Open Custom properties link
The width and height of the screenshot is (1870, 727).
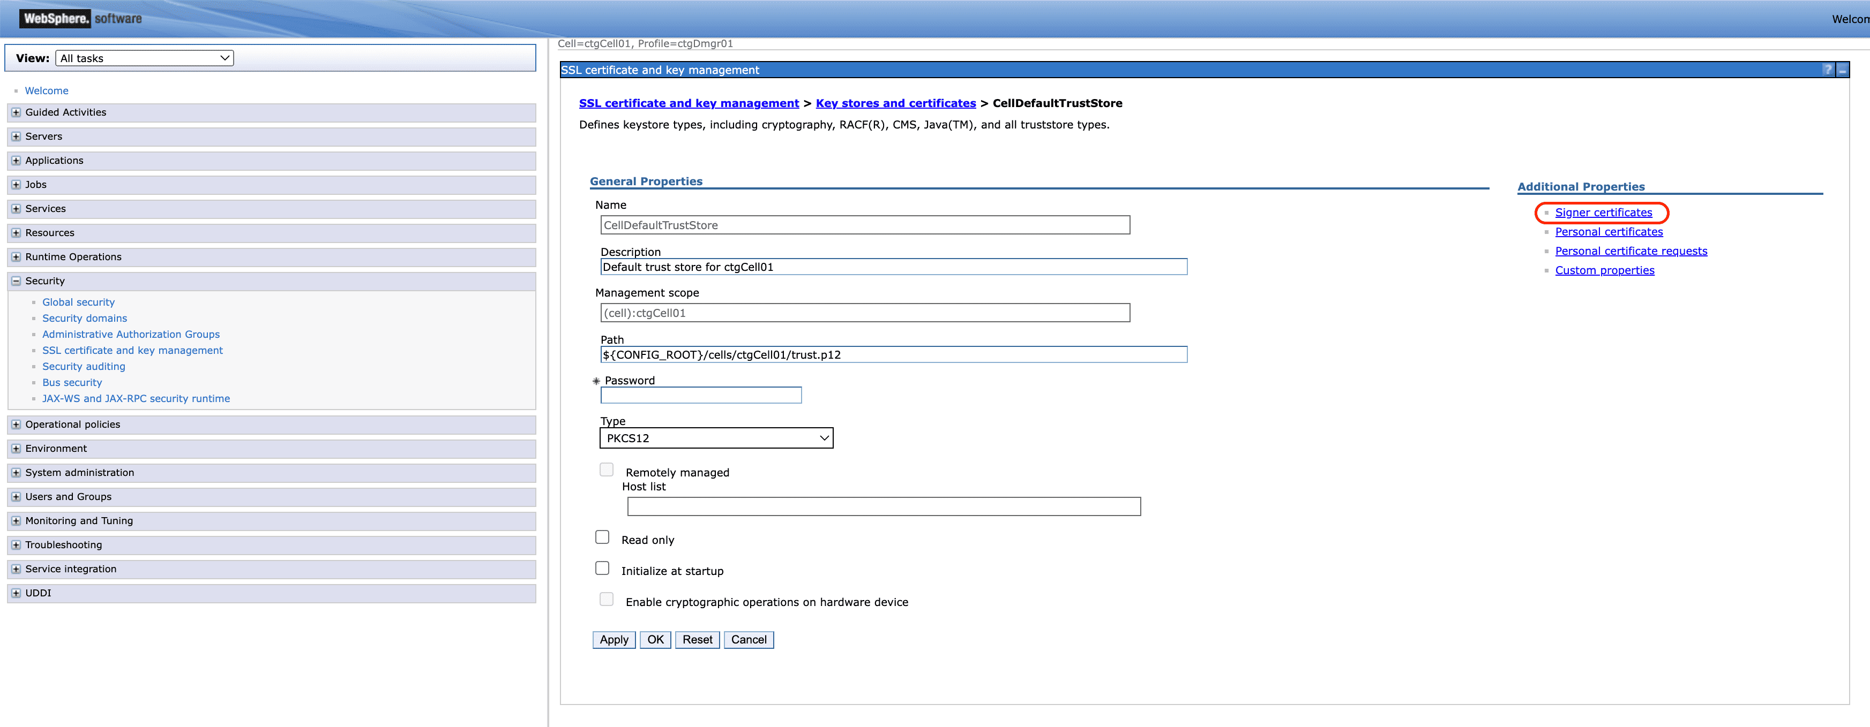pyautogui.click(x=1604, y=270)
